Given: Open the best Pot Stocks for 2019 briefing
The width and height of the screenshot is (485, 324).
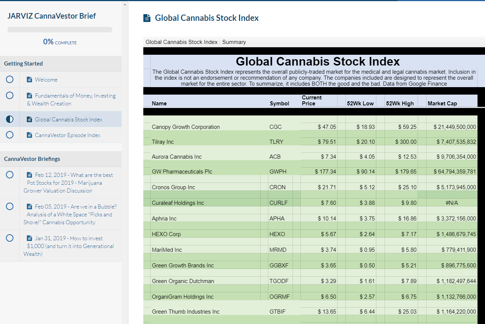Looking at the screenshot, I should click(x=68, y=183).
